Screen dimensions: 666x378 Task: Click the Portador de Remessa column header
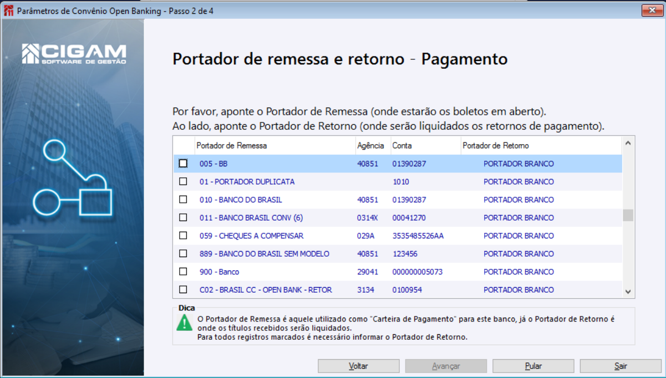274,146
